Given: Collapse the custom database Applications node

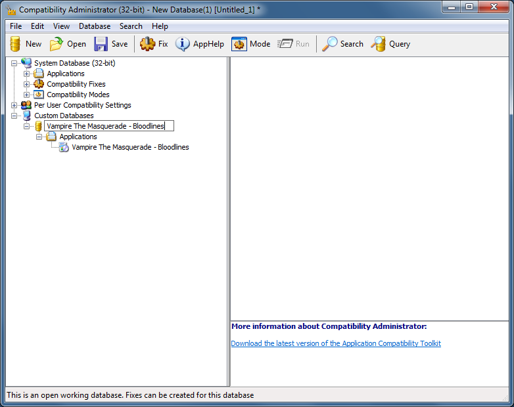Looking at the screenshot, I should point(39,137).
